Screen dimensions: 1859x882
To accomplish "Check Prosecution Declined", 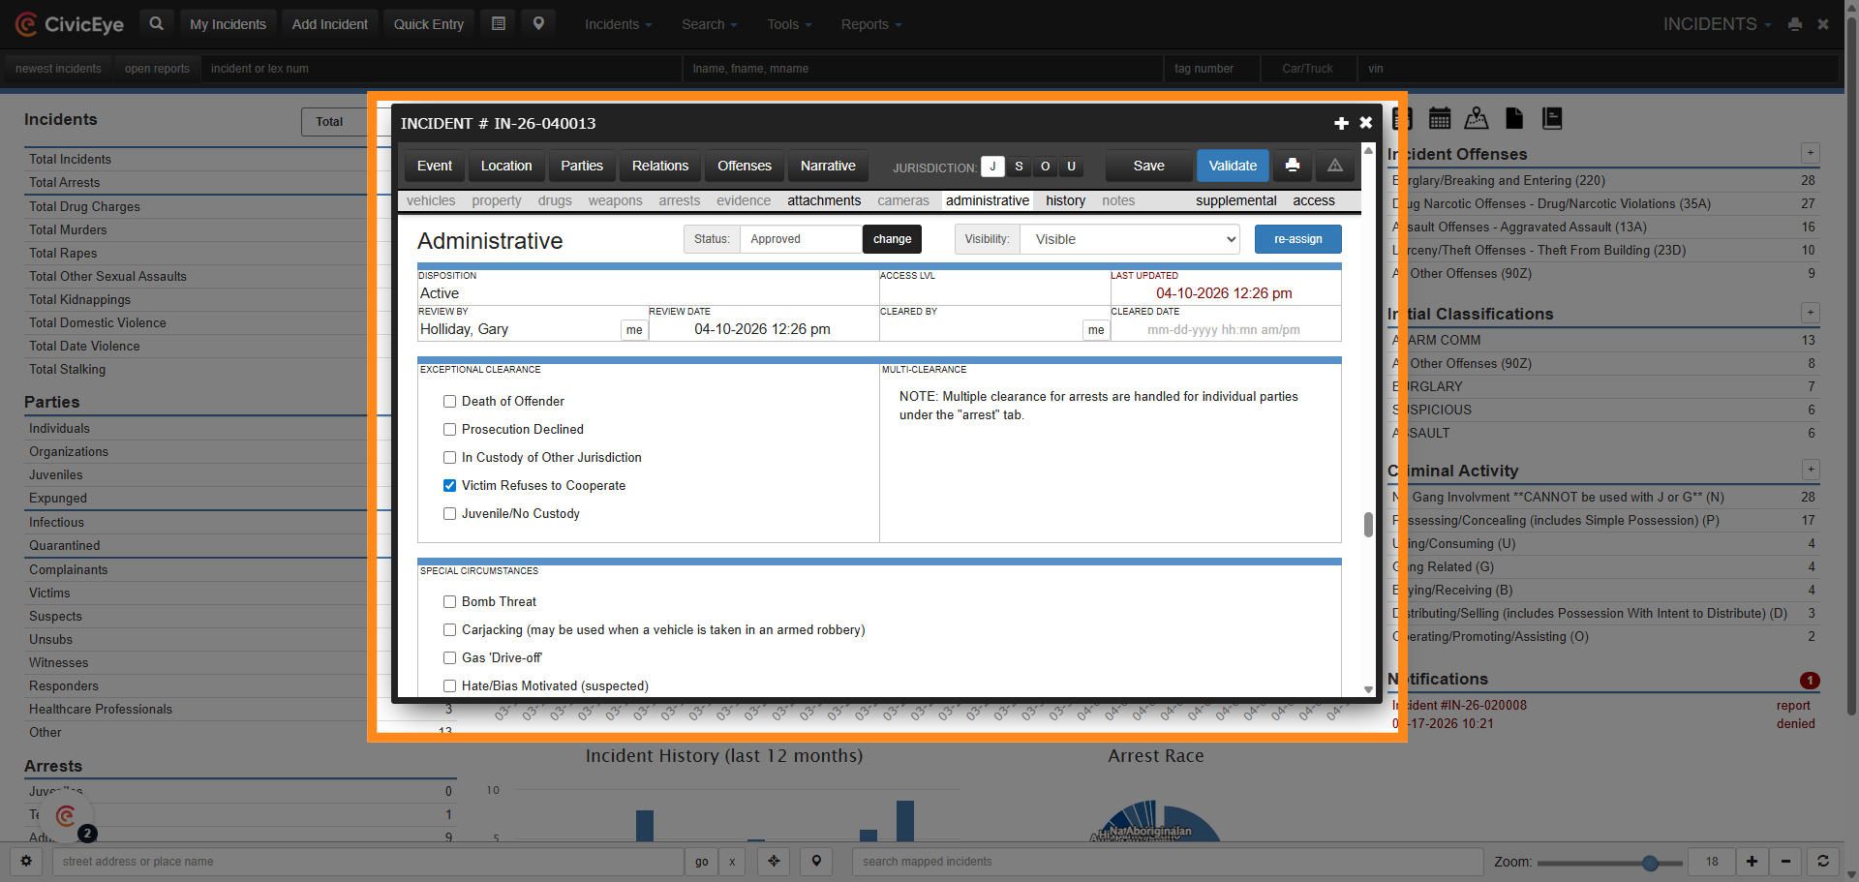I will coord(449,429).
